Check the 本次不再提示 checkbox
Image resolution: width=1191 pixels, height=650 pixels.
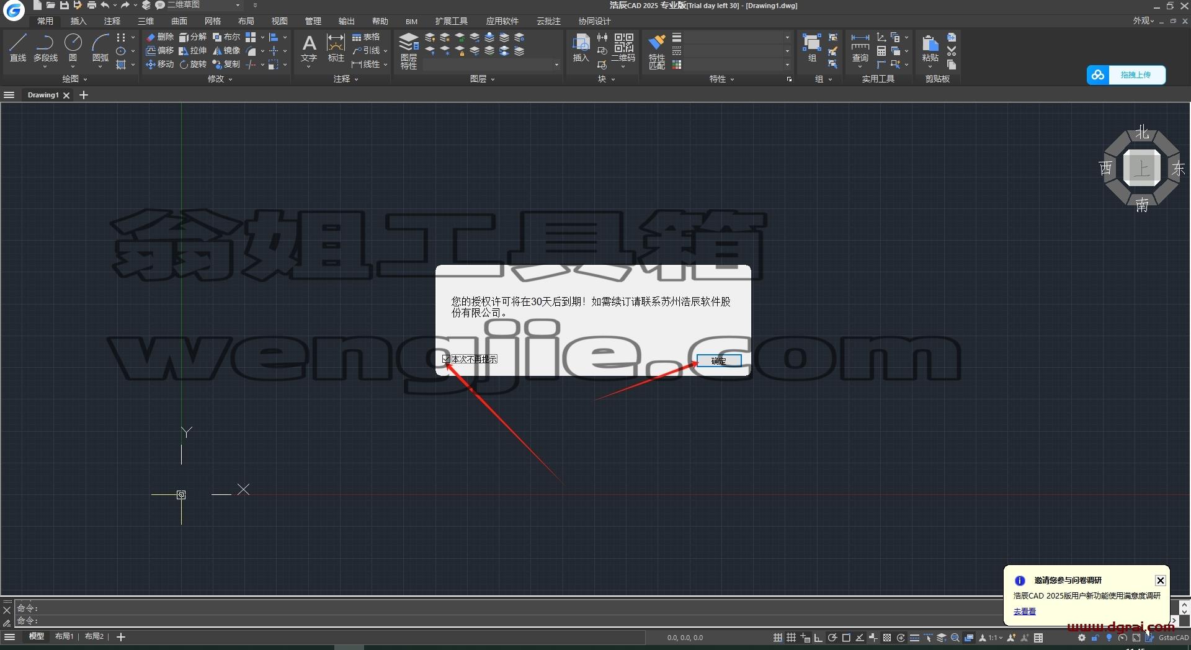coord(446,359)
